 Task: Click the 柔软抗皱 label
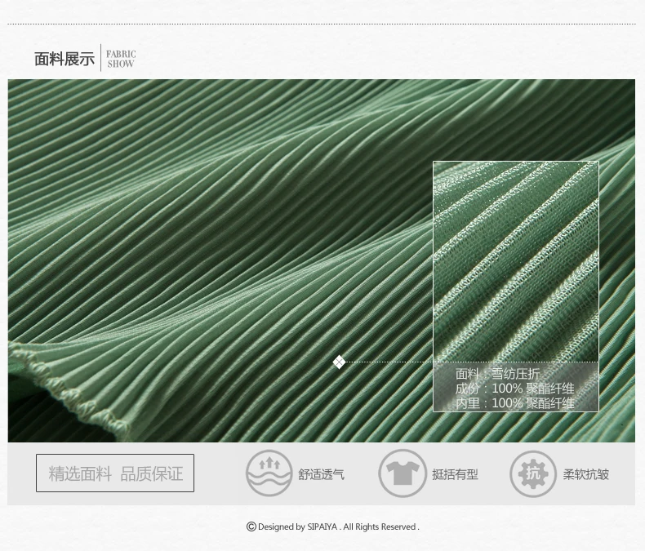tap(585, 474)
